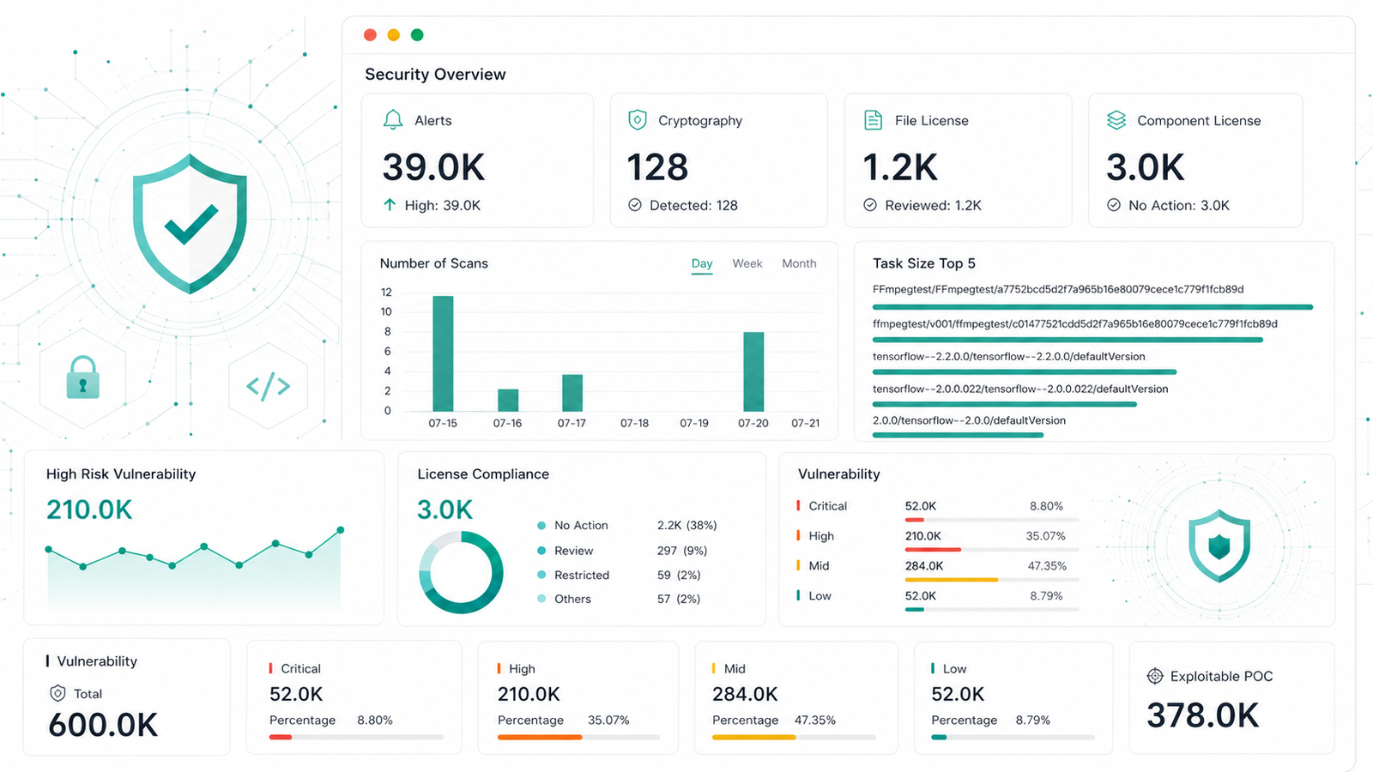The width and height of the screenshot is (1373, 772).
Task: Click the File License document icon
Action: [x=873, y=120]
